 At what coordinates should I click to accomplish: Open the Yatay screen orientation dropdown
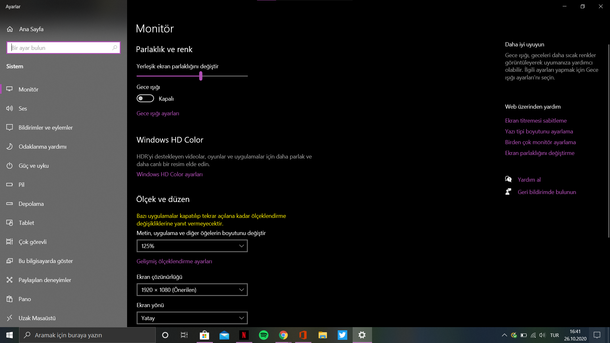pyautogui.click(x=192, y=318)
